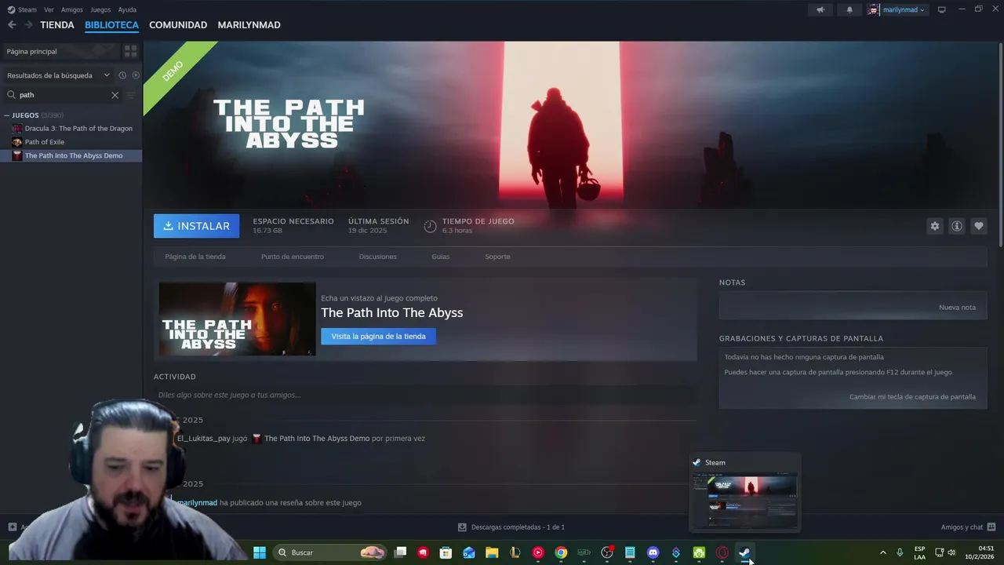Image resolution: width=1004 pixels, height=565 pixels.
Task: Open the notifications bell
Action: [849, 10]
